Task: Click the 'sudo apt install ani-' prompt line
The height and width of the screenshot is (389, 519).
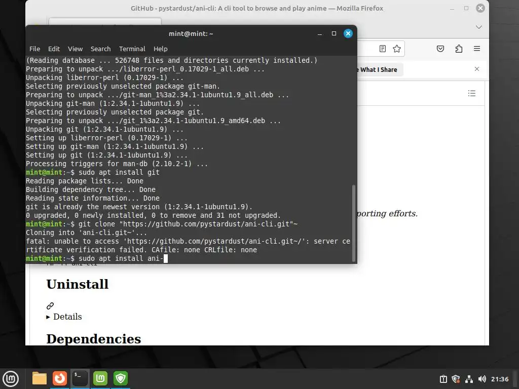Action: coord(97,258)
